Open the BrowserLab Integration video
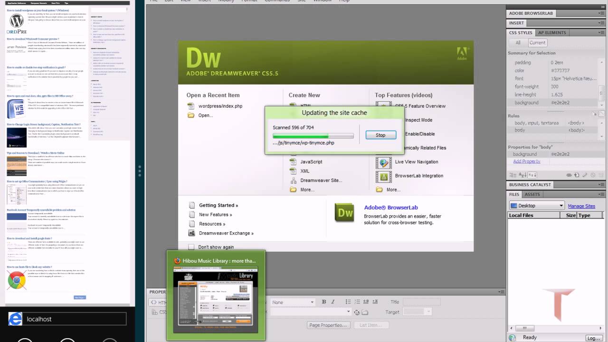This screenshot has height=342, width=608. point(419,176)
